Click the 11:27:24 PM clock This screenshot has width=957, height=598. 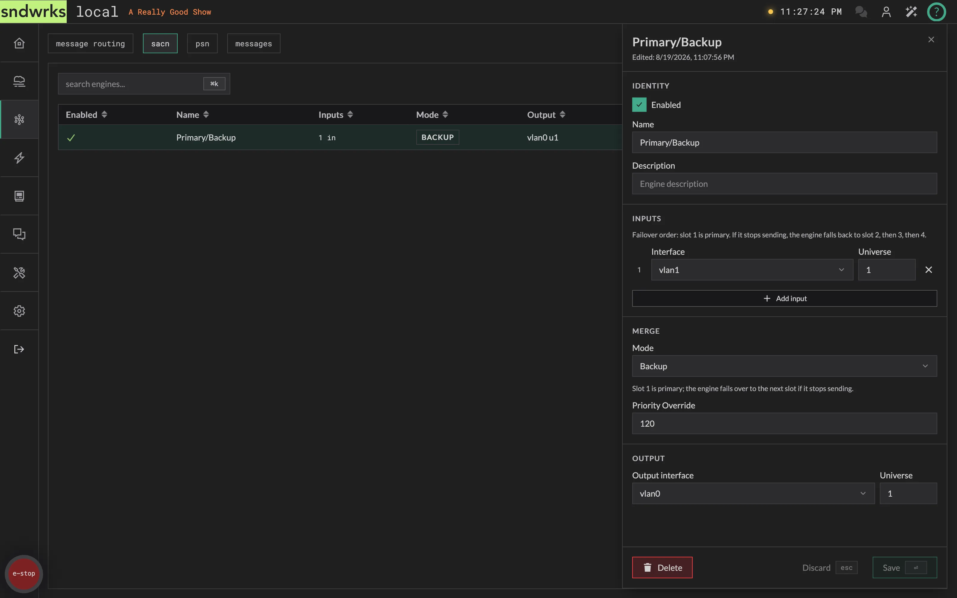point(811,12)
